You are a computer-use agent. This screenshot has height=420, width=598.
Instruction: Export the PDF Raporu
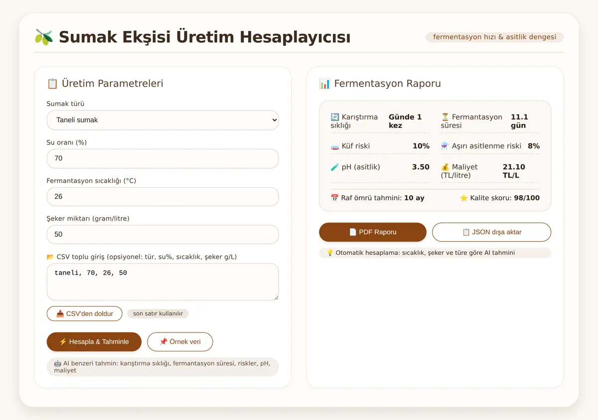point(373,232)
